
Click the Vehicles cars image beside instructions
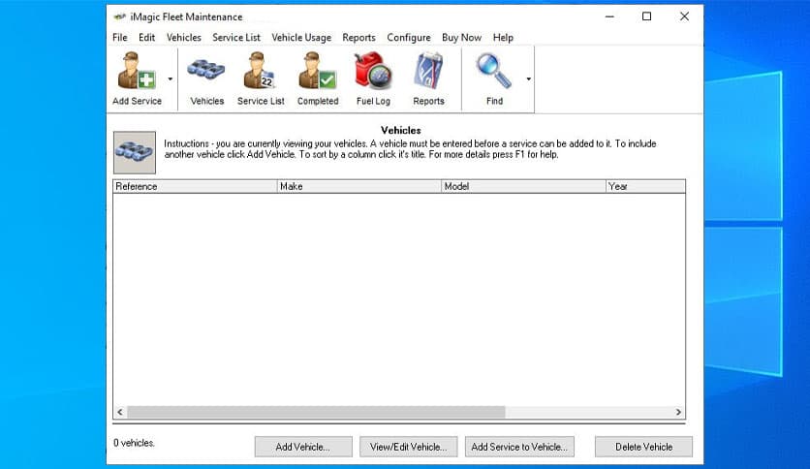click(x=135, y=152)
